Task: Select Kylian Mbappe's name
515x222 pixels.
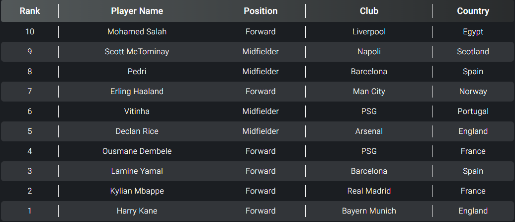Action: [x=137, y=191]
